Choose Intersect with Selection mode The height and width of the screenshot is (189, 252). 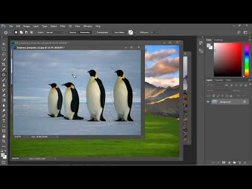tap(31, 32)
